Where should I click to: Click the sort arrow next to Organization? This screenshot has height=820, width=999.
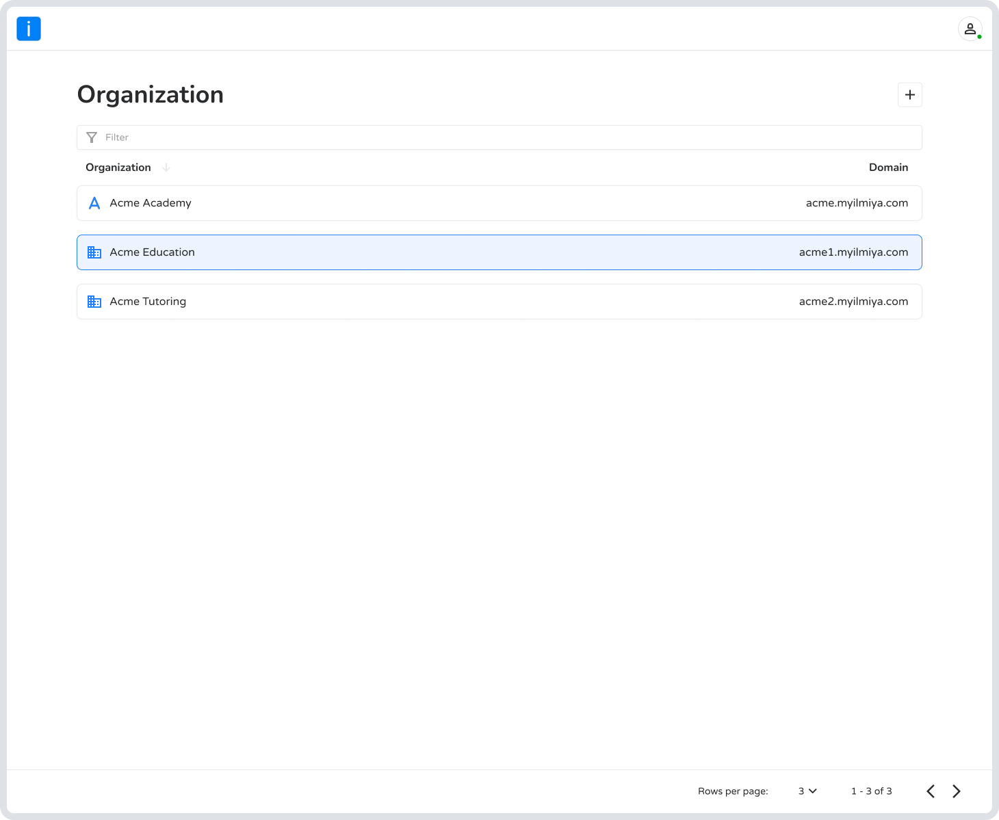[x=166, y=168]
